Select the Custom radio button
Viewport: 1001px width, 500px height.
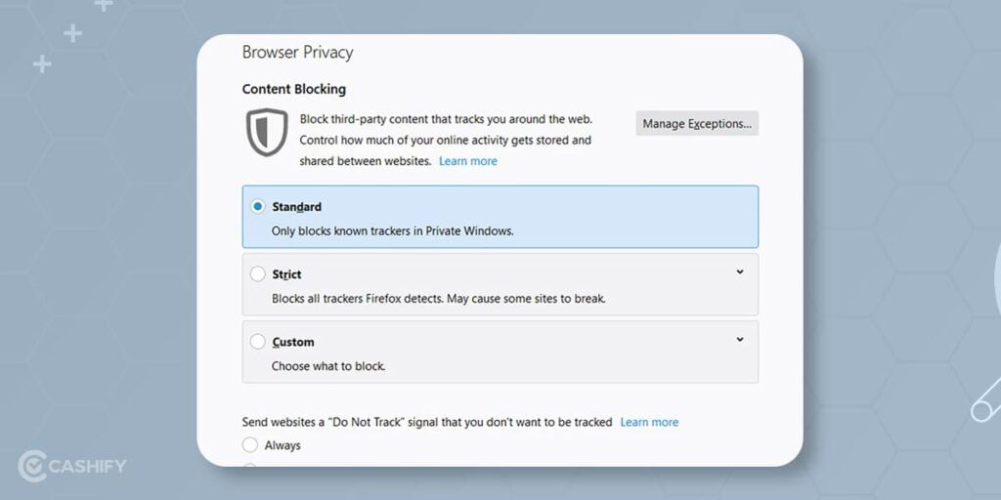257,342
